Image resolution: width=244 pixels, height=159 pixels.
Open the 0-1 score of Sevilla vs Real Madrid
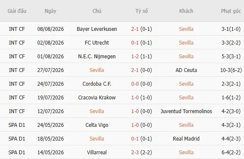135,139
